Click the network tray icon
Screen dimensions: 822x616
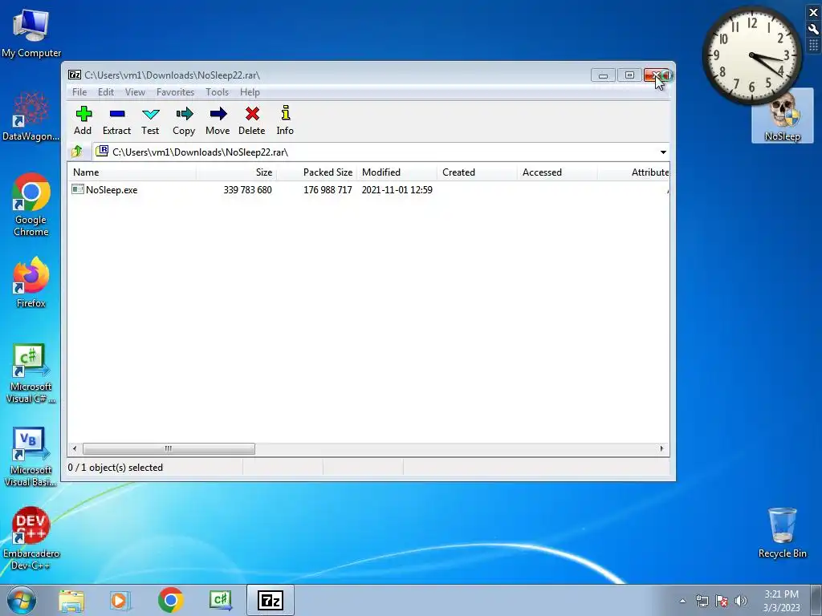[702, 600]
